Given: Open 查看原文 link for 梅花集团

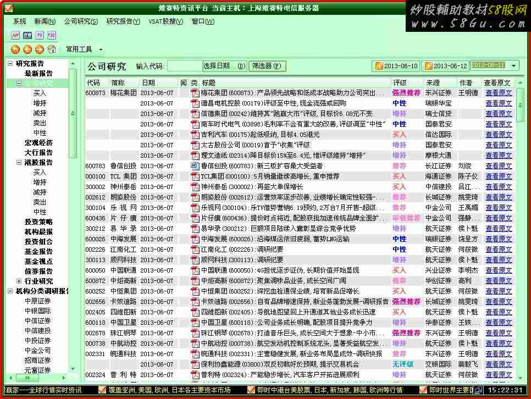Looking at the screenshot, I should 499,93.
